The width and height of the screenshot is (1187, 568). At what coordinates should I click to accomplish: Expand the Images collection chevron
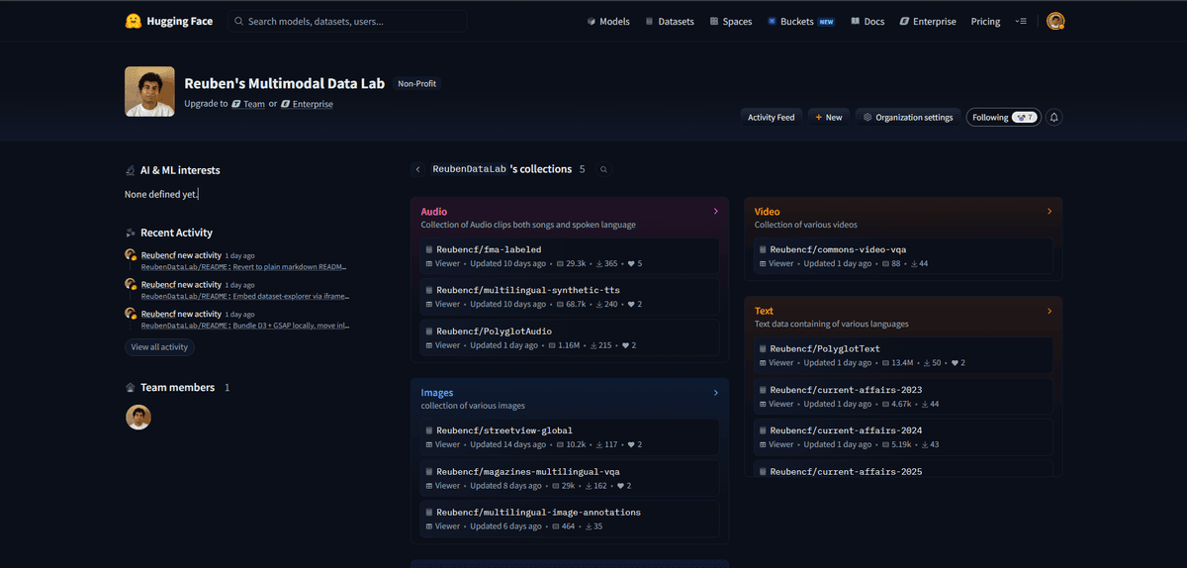tap(716, 392)
